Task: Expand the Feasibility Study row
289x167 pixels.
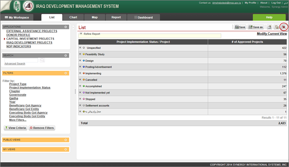Action: pyautogui.click(x=80, y=54)
